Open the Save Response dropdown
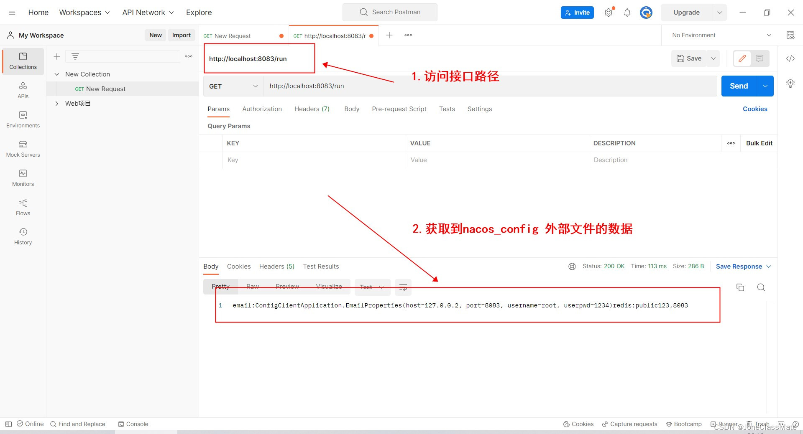Screen dimensions: 803x434 pyautogui.click(x=743, y=266)
